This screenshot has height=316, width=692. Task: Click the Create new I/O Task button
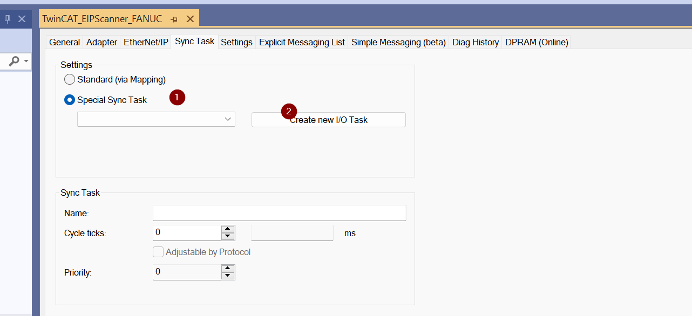[x=329, y=120]
